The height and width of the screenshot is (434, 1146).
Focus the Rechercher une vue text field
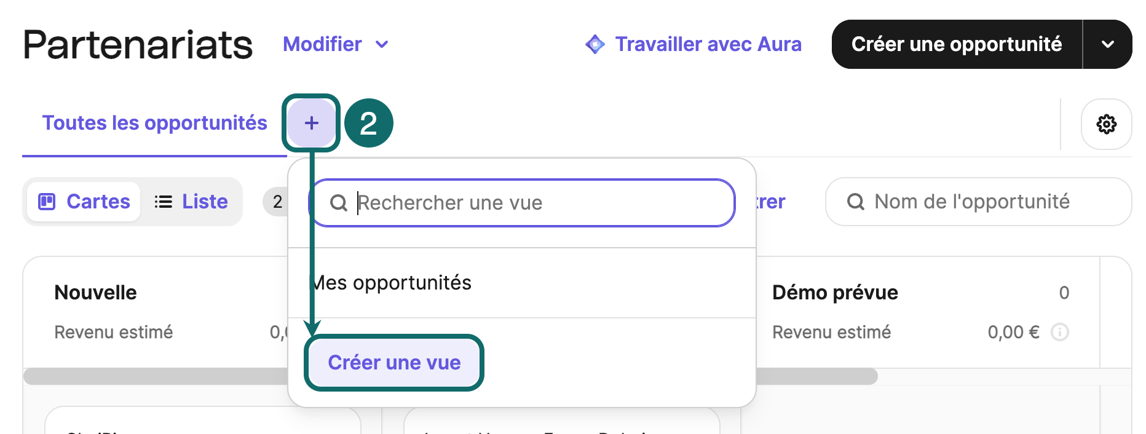541,203
